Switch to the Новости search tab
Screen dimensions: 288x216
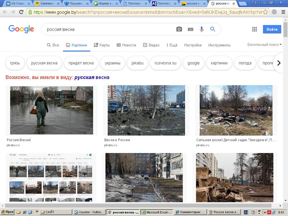coord(126,45)
